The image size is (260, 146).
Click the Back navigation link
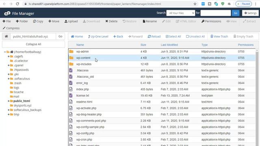[118, 36]
